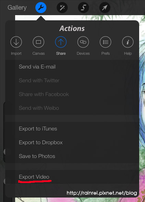145x202 pixels.
Task: Select the Selection S-shaped tool icon
Action: click(x=83, y=8)
